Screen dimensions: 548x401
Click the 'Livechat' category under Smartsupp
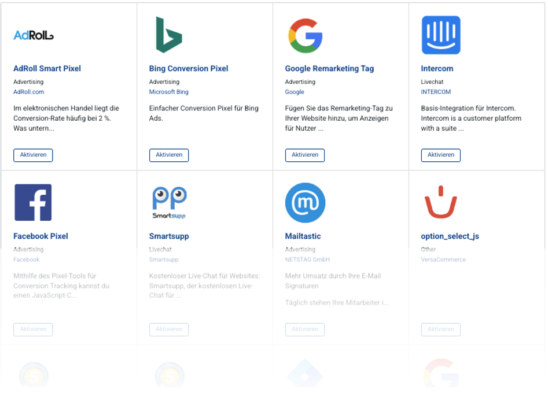click(x=160, y=249)
